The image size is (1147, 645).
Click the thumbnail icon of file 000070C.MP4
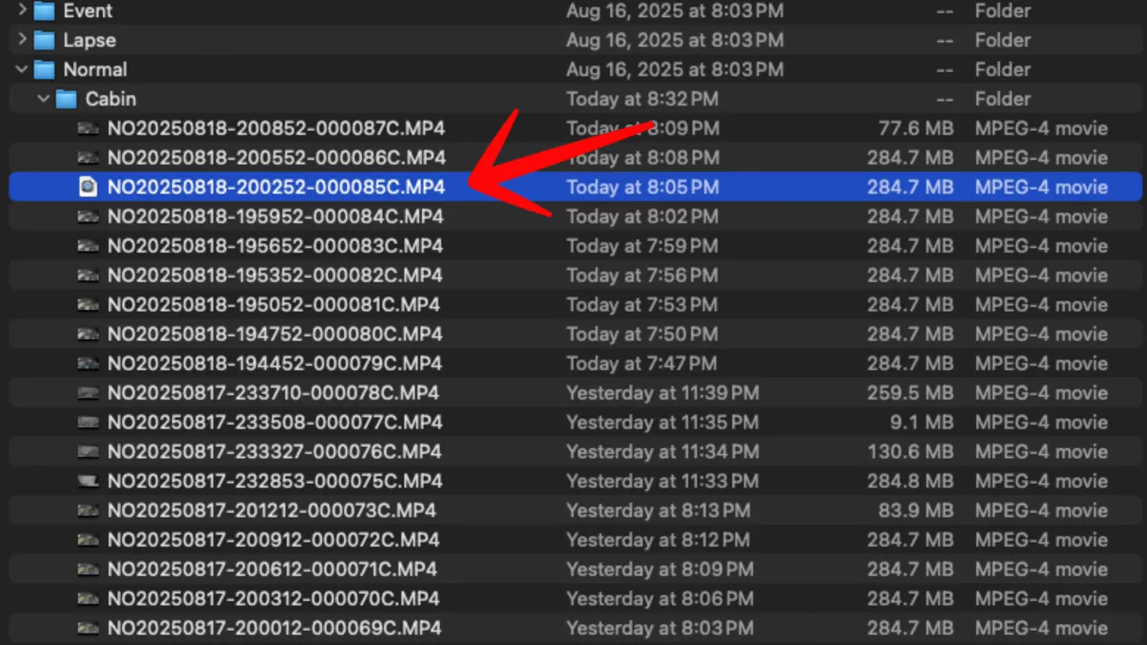coord(88,598)
